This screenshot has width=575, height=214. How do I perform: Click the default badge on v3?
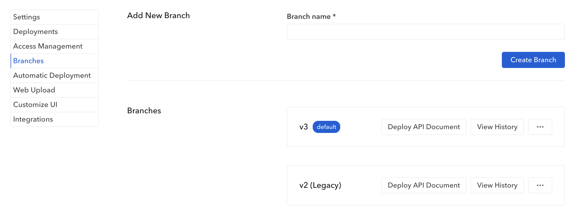(x=326, y=127)
